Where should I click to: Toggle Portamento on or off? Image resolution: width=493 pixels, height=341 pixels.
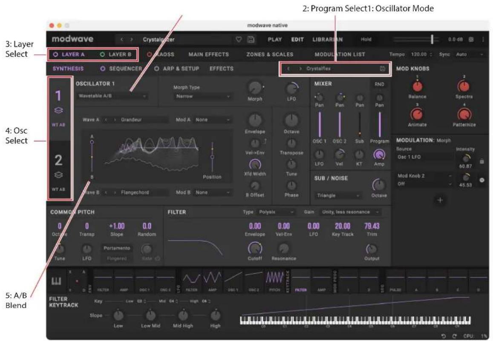(117, 248)
